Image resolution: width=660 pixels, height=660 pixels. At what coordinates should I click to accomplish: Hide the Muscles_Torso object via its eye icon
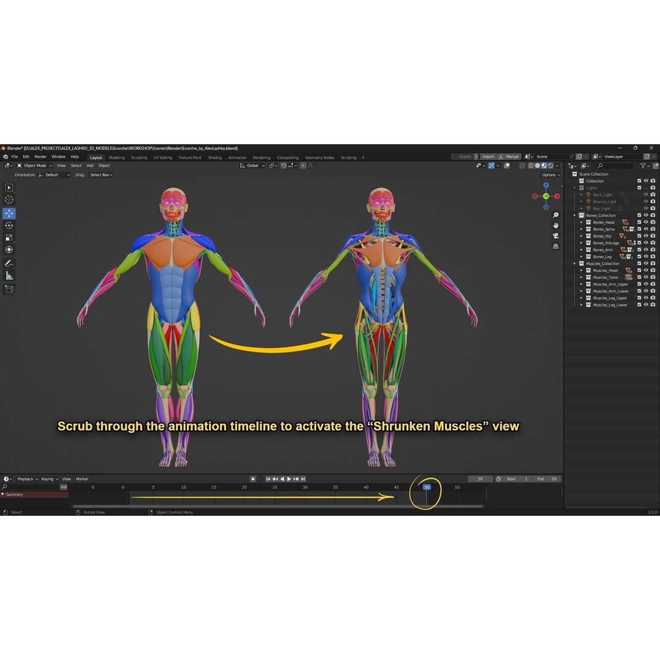646,277
